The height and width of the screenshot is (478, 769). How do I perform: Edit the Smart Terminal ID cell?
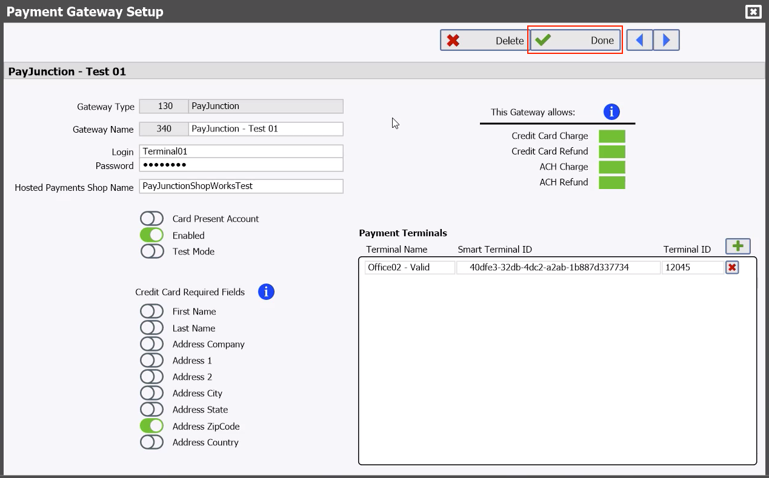(x=558, y=267)
